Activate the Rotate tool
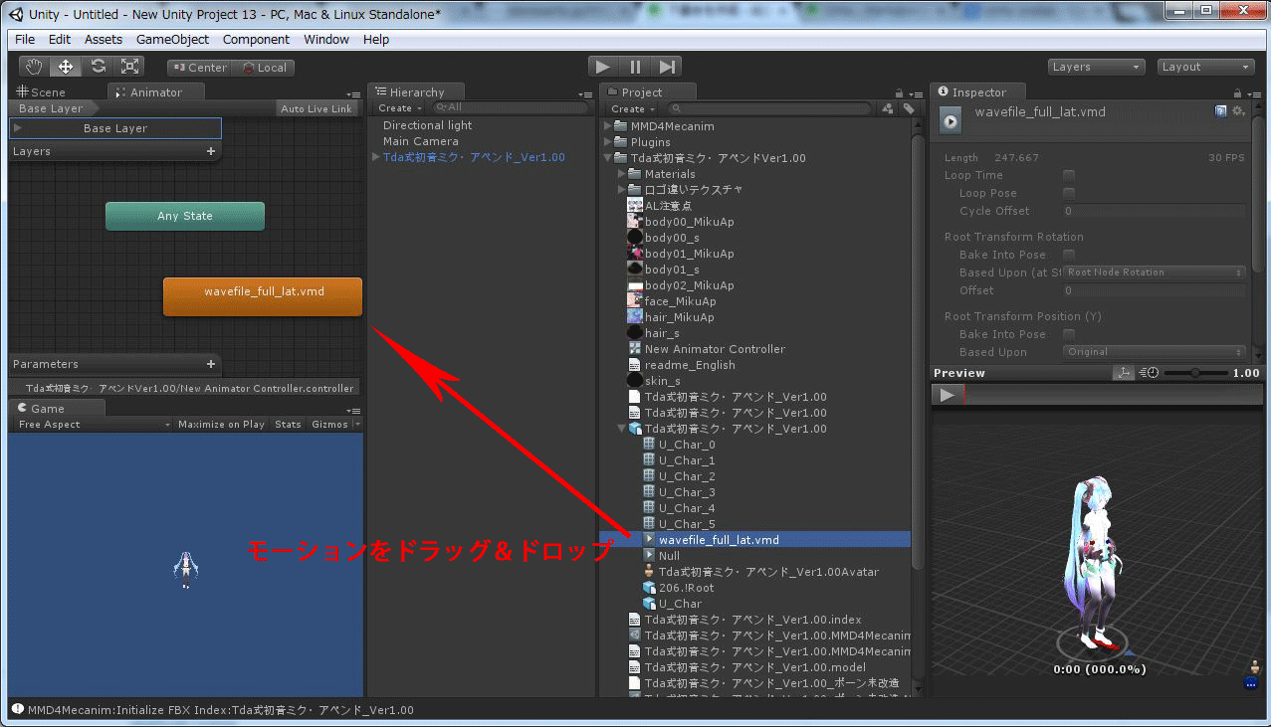This screenshot has height=727, width=1271. [98, 66]
